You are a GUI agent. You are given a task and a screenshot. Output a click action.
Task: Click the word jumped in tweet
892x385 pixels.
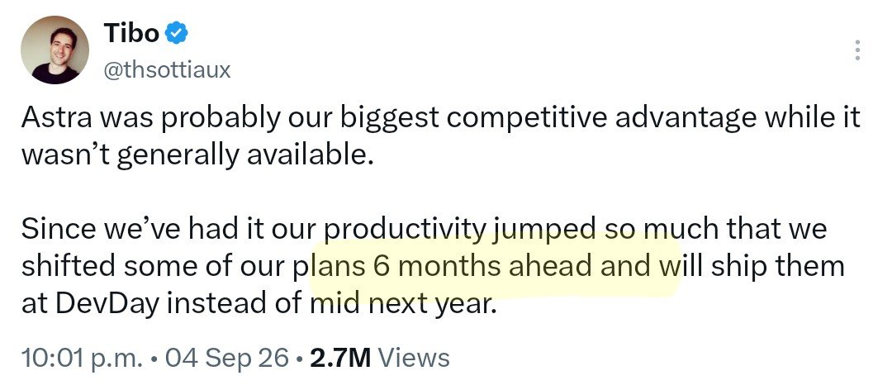tap(545, 230)
